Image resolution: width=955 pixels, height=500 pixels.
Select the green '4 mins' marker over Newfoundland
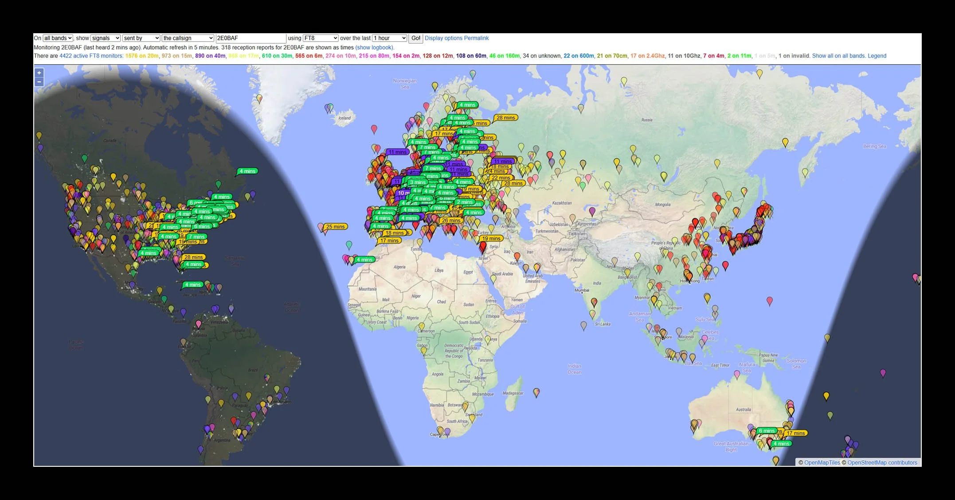tap(247, 171)
